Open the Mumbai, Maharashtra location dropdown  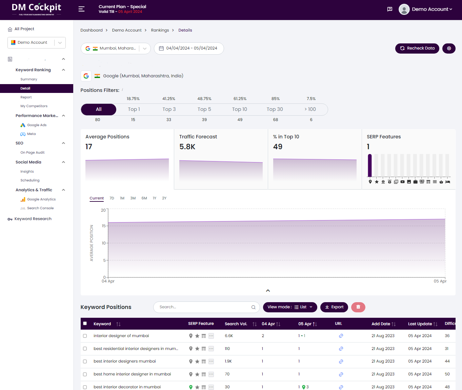tap(145, 48)
